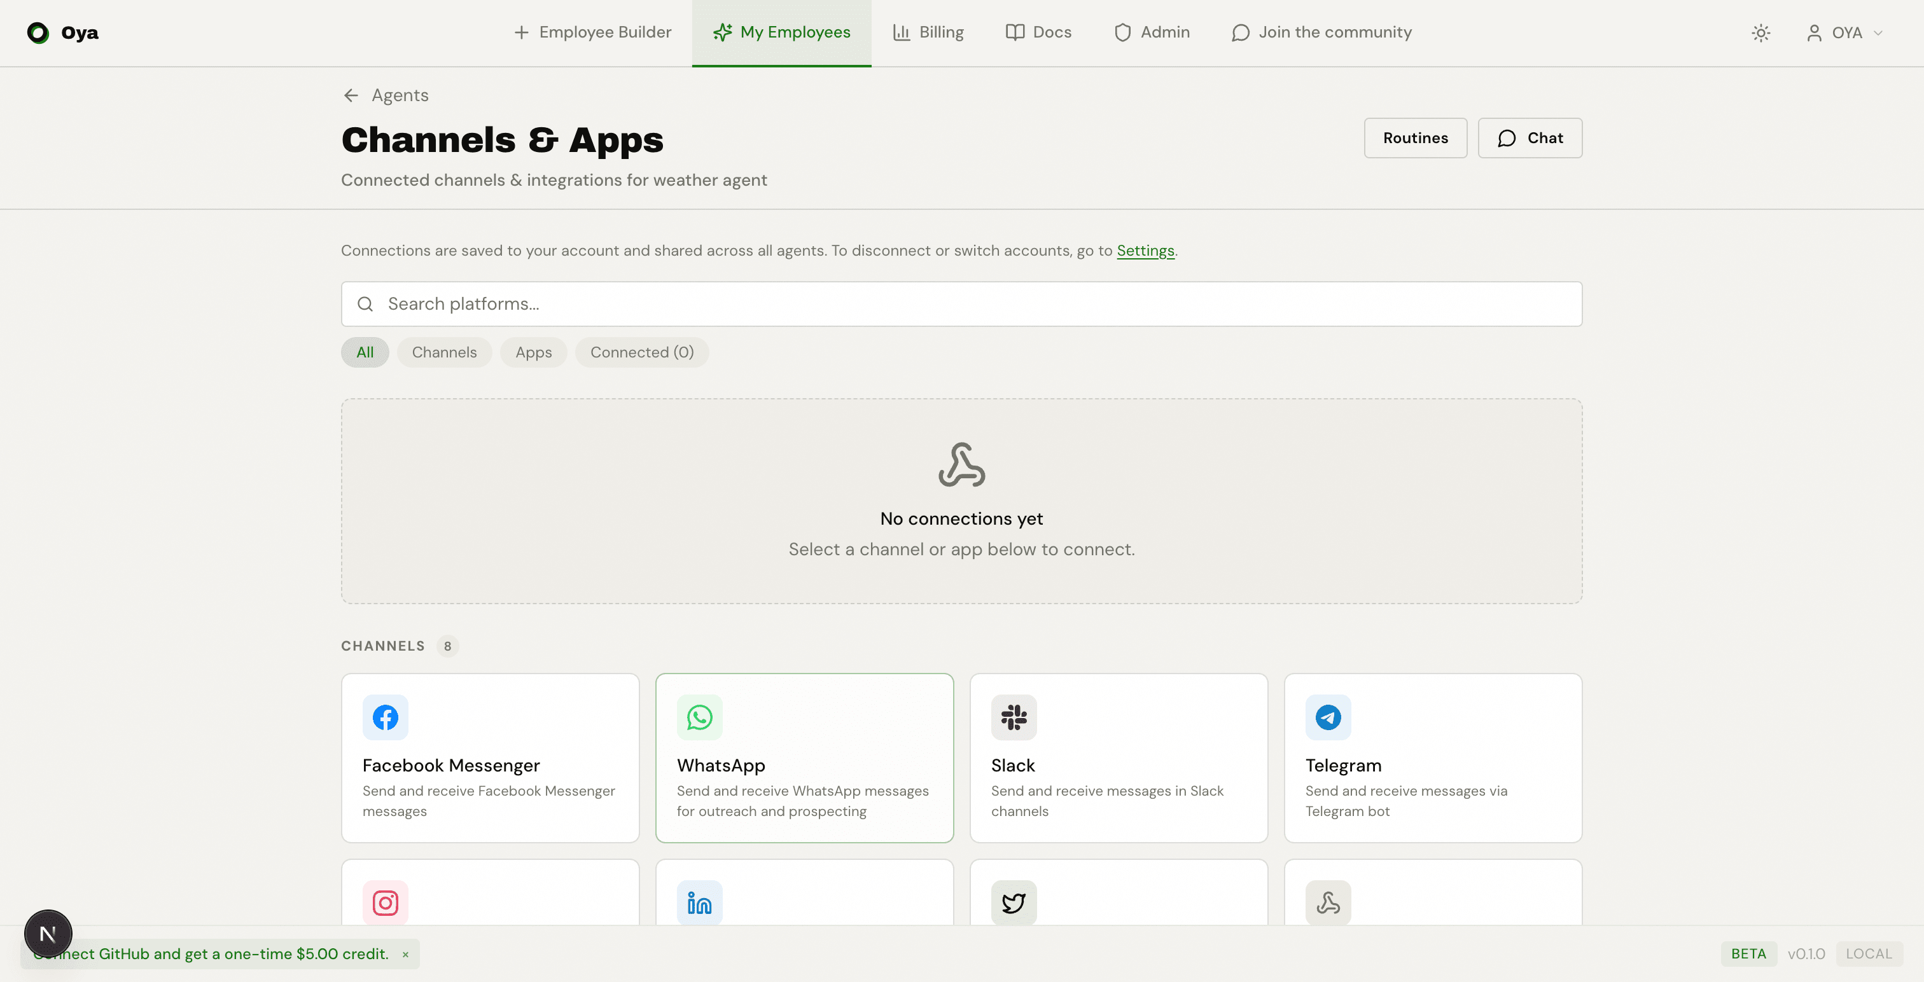1924x982 pixels.
Task: Select the Slack channel icon
Action: 1014,717
